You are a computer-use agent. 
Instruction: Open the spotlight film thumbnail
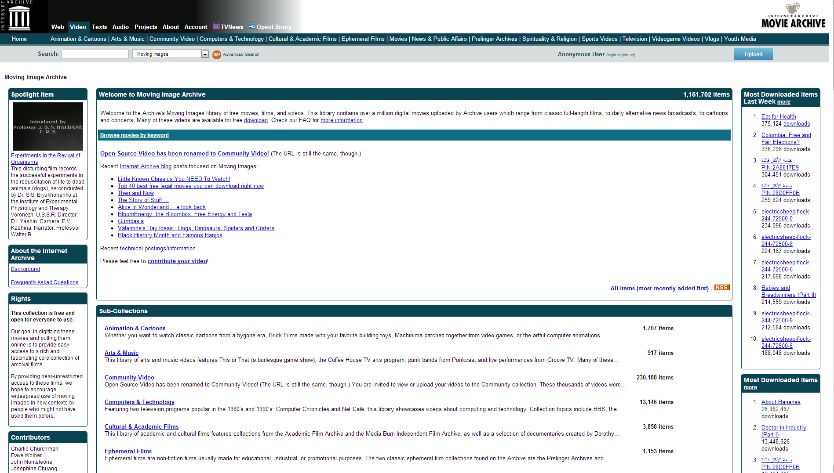[48, 126]
